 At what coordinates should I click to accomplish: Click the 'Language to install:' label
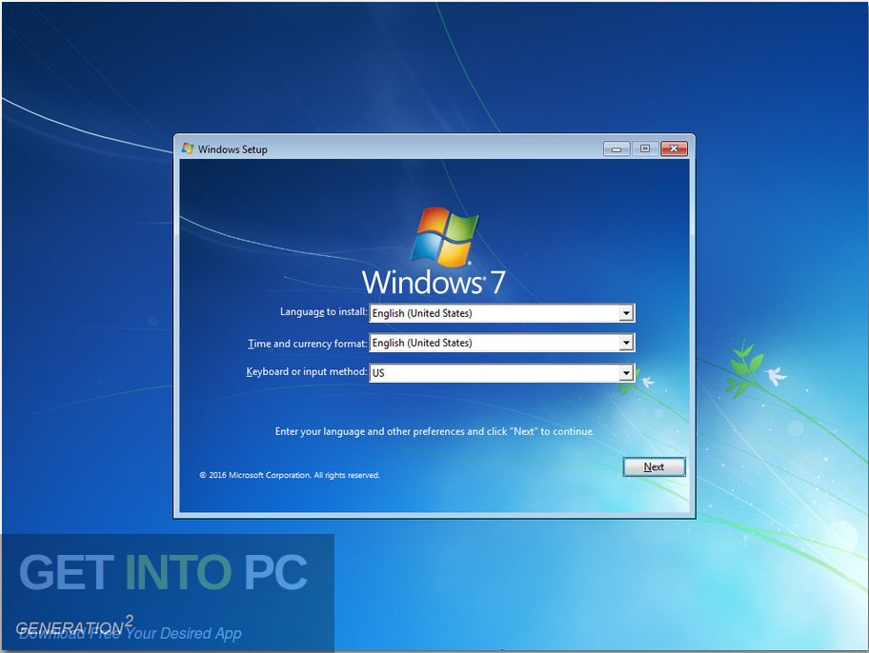pos(324,312)
